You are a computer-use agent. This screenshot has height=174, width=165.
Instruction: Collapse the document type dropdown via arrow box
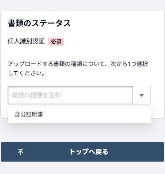142,95
